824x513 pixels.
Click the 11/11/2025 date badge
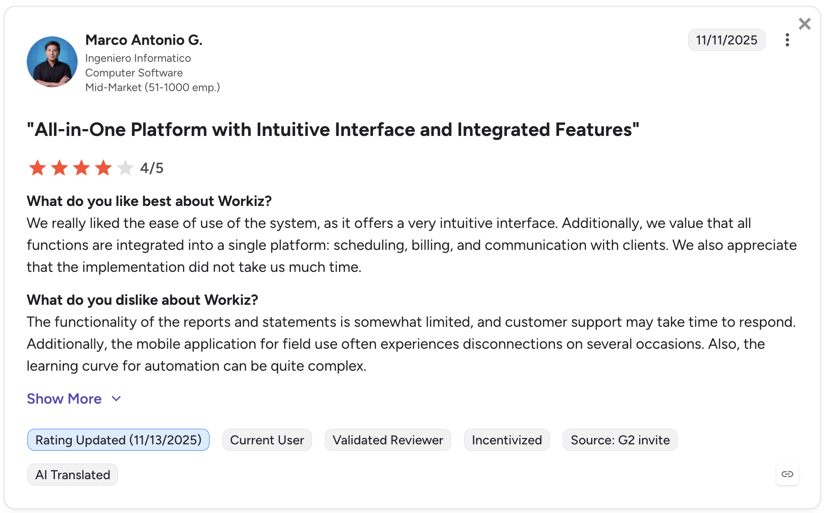(727, 40)
